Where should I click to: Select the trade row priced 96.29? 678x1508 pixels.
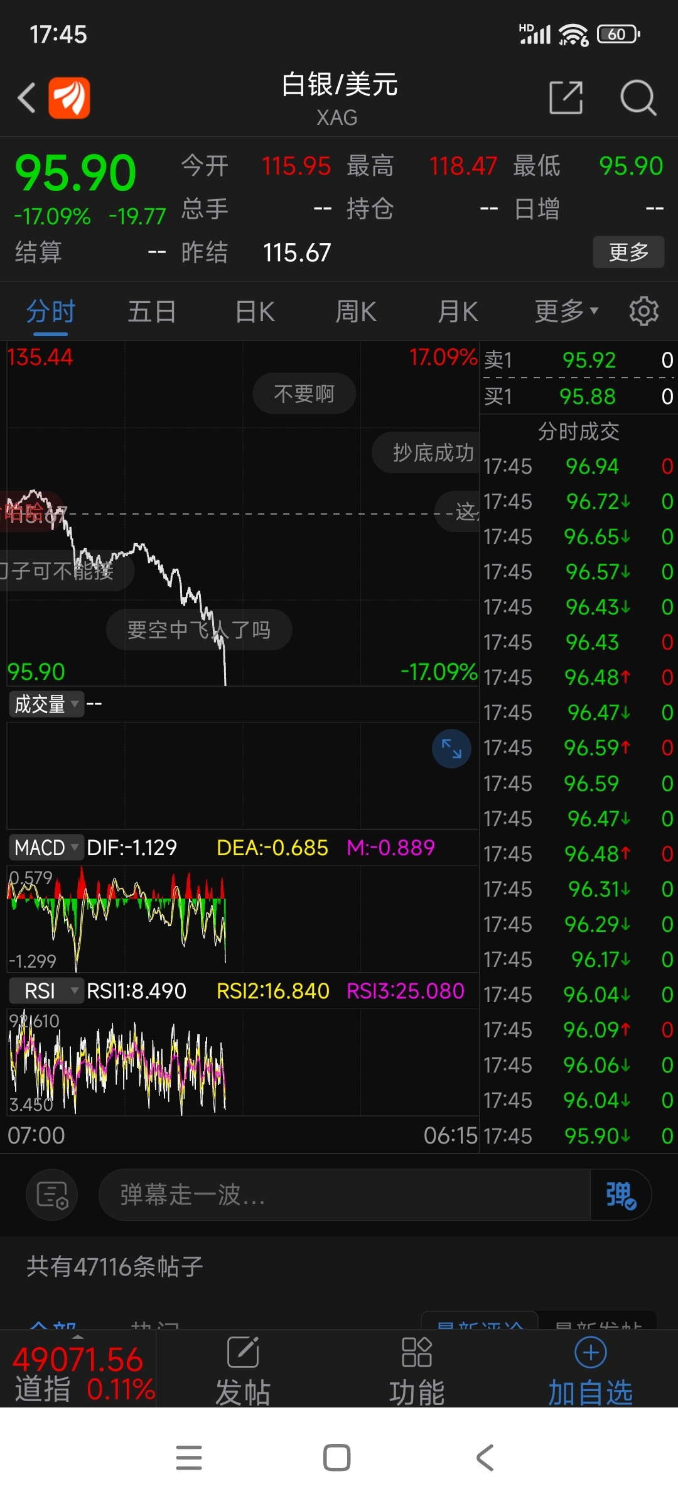(578, 924)
